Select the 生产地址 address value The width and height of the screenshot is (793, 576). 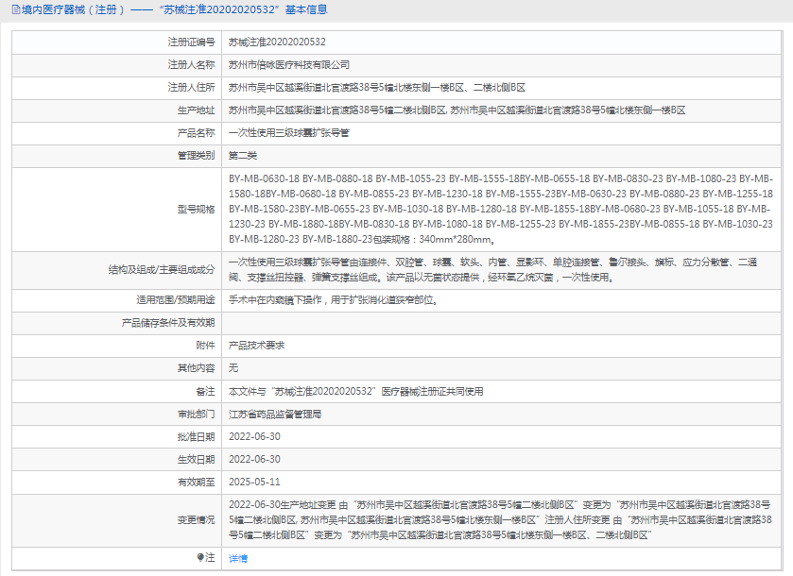click(457, 110)
